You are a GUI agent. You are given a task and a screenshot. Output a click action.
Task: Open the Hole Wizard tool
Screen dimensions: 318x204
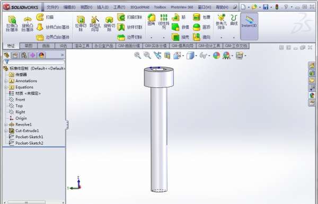tap(95, 23)
